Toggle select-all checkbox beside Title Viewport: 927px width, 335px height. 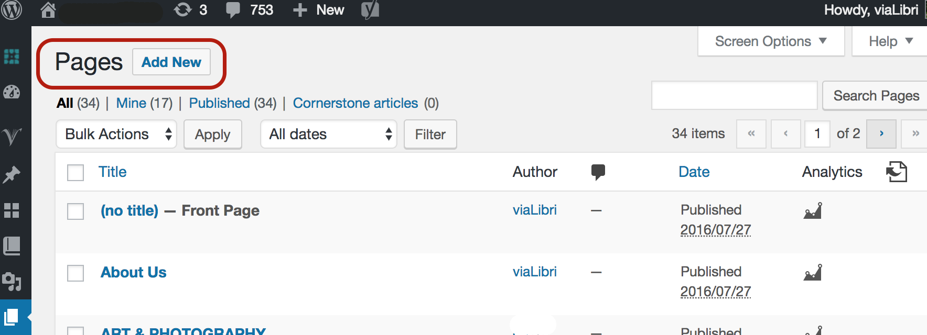click(76, 172)
